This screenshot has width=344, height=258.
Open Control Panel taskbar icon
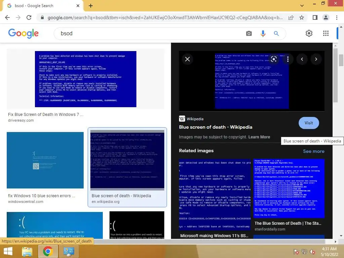tap(69, 251)
